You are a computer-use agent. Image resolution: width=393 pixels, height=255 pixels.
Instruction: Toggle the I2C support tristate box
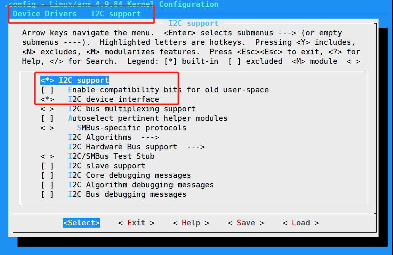pyautogui.click(x=47, y=80)
